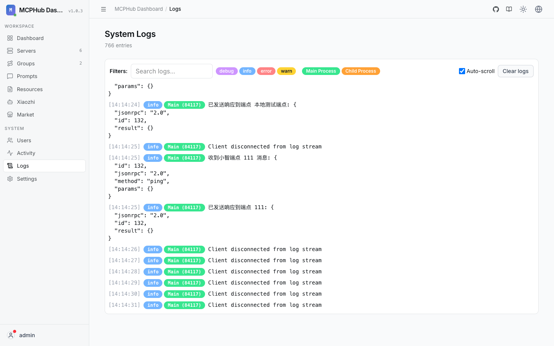
Task: Click the Xiaozhi robot icon
Action: (10, 102)
